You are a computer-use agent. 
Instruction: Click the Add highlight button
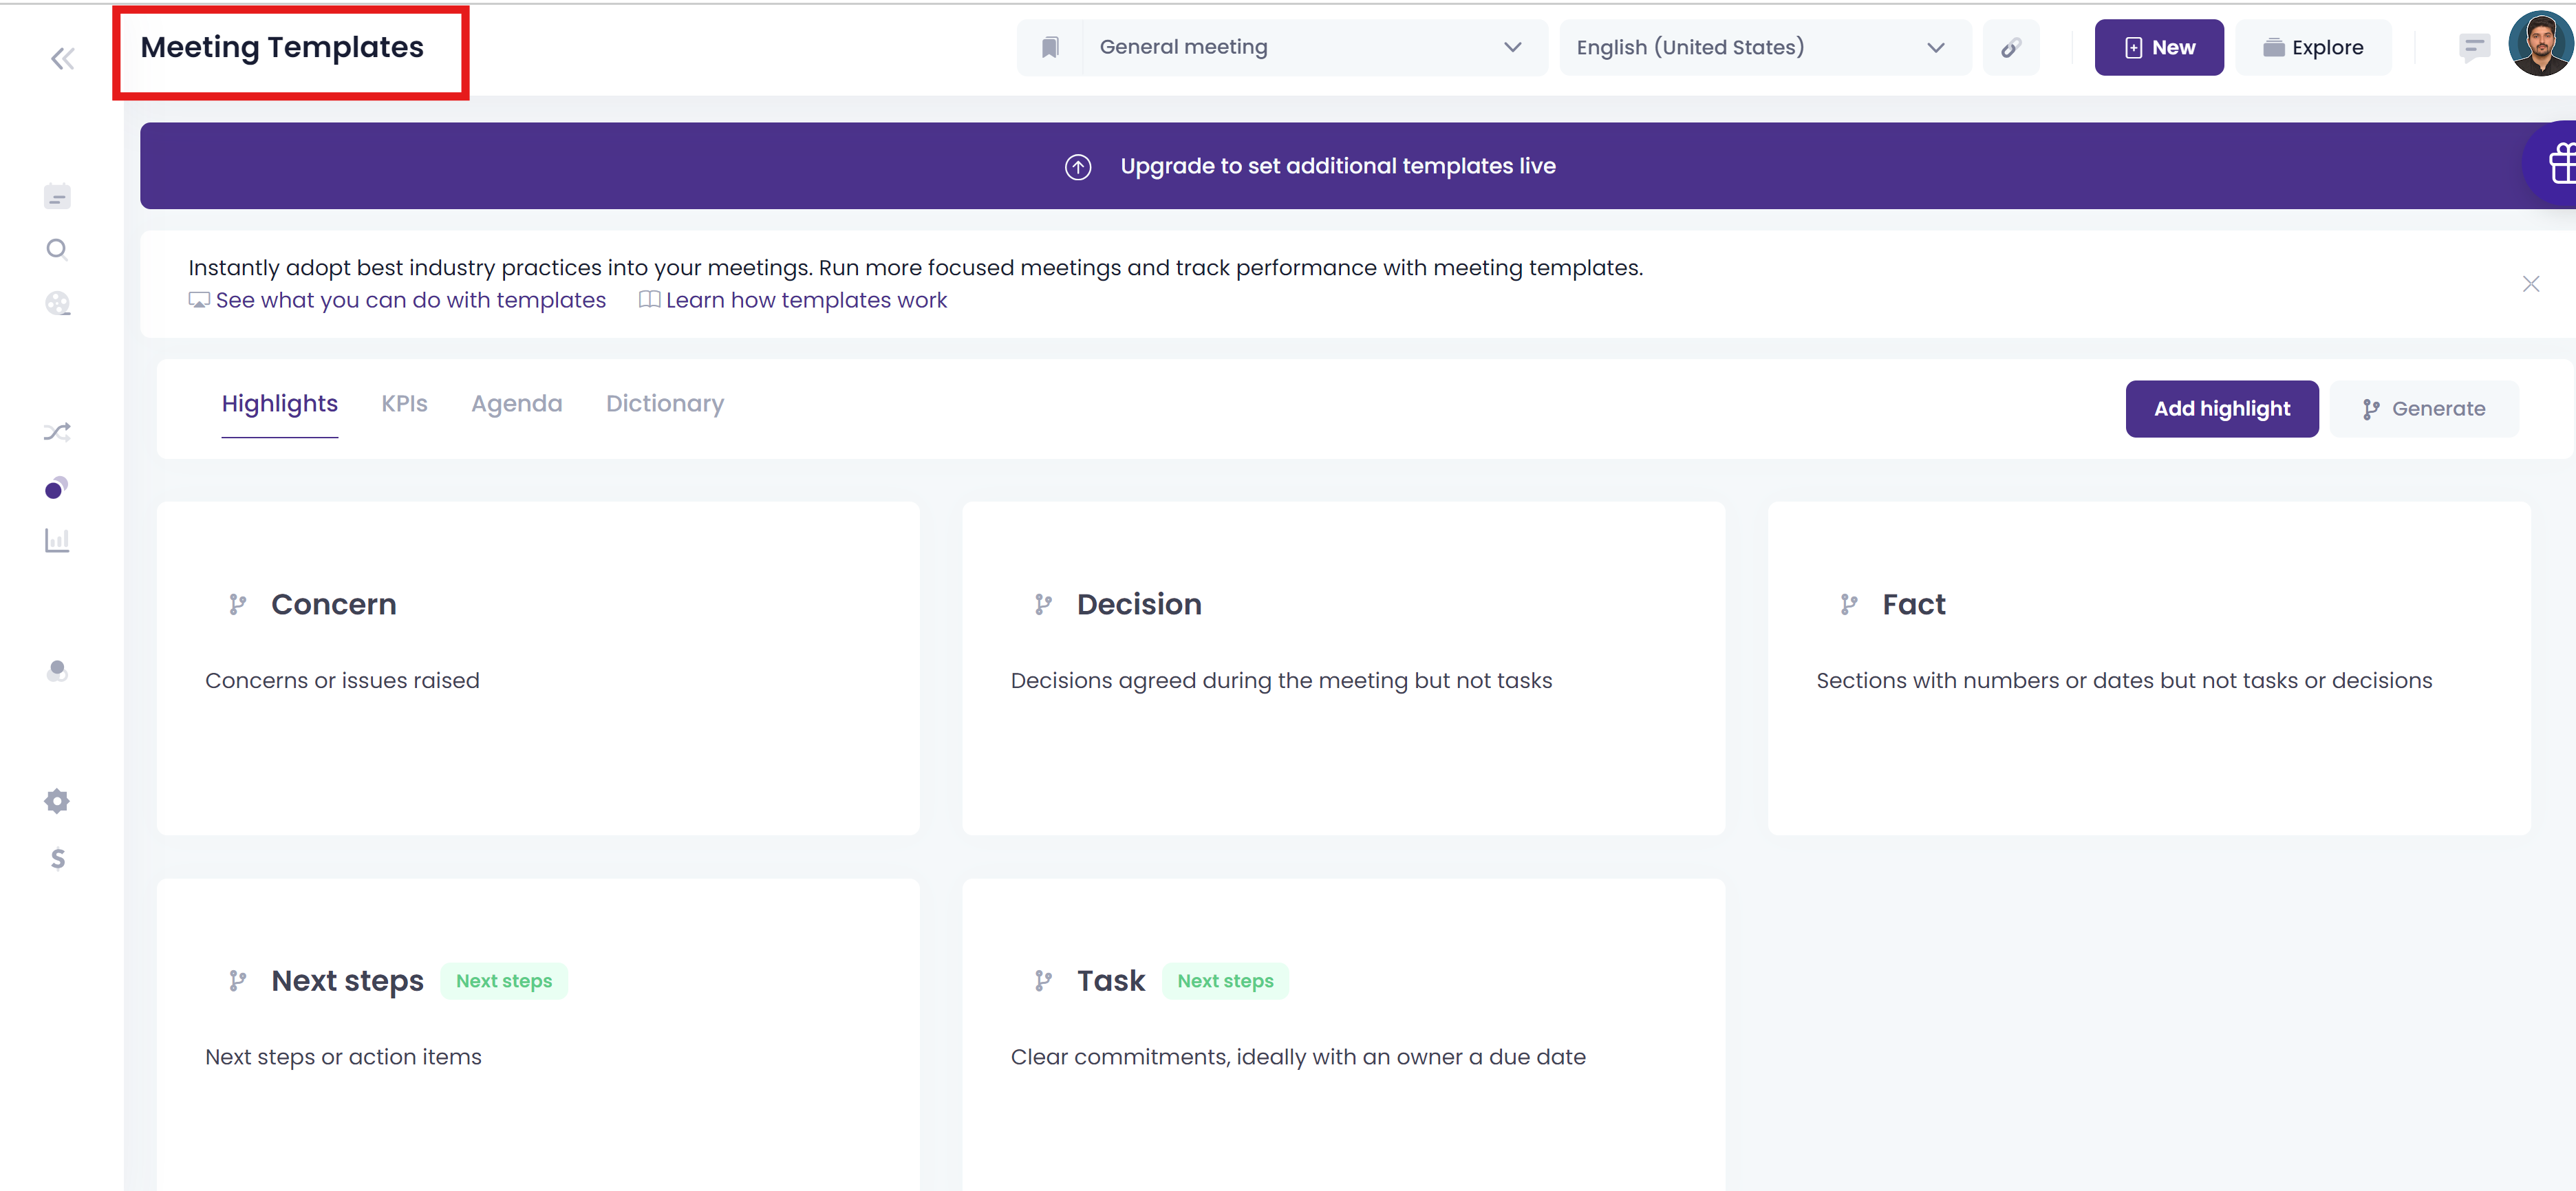click(x=2221, y=409)
